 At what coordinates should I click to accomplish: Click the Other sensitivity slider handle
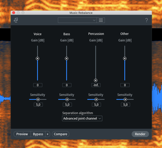125,100
